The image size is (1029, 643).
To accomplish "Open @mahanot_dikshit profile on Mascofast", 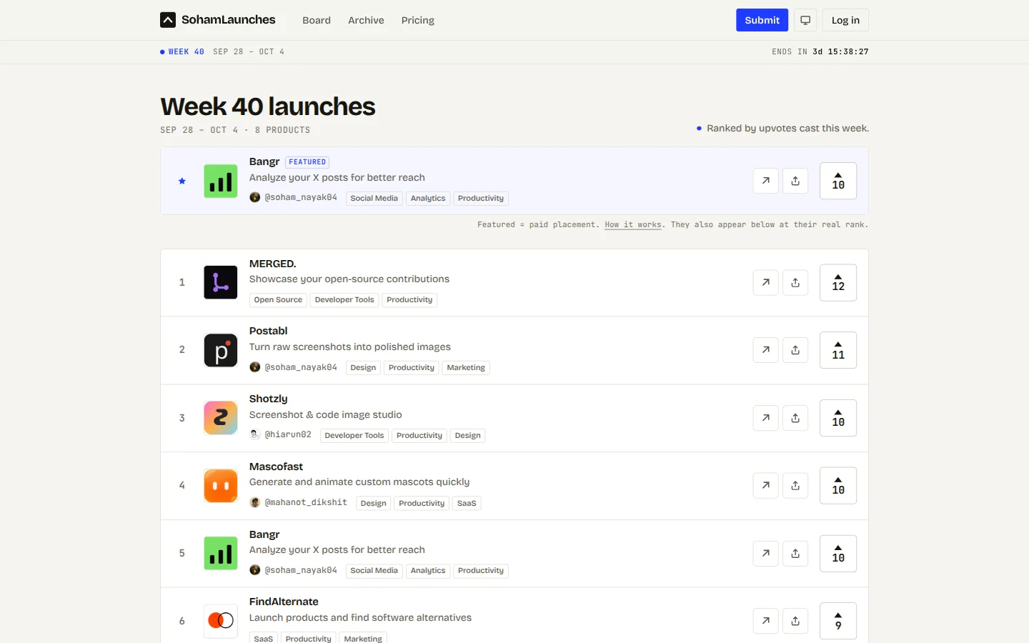I will (x=299, y=502).
